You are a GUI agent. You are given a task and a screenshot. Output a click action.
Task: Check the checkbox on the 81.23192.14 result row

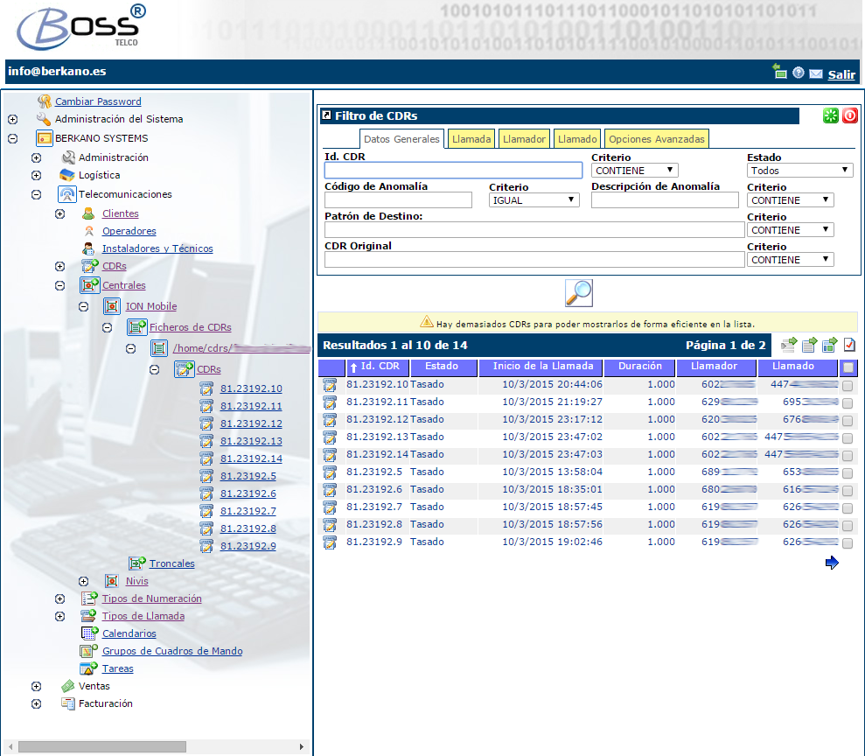coord(845,455)
